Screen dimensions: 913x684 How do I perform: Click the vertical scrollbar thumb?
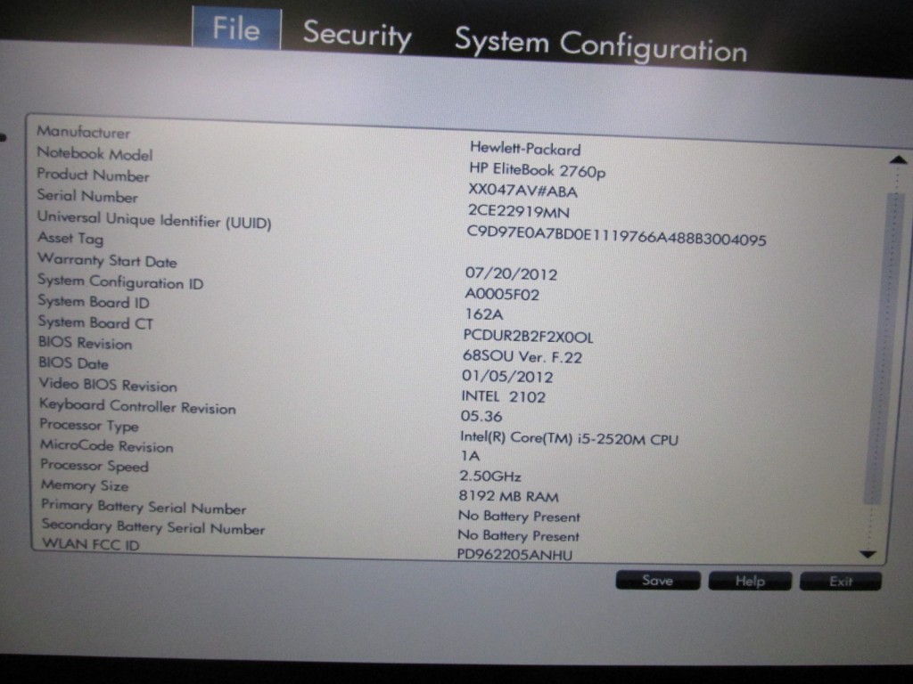coord(884,349)
